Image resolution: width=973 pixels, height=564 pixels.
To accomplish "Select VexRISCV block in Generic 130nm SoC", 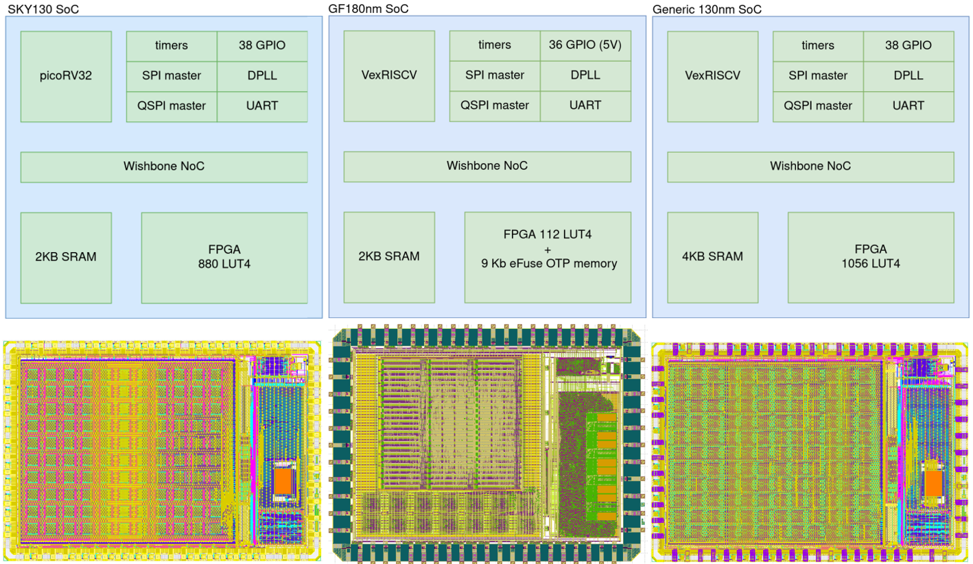I will pyautogui.click(x=713, y=76).
